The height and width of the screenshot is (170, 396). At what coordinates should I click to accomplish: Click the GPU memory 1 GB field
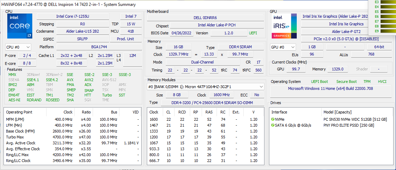312,47
